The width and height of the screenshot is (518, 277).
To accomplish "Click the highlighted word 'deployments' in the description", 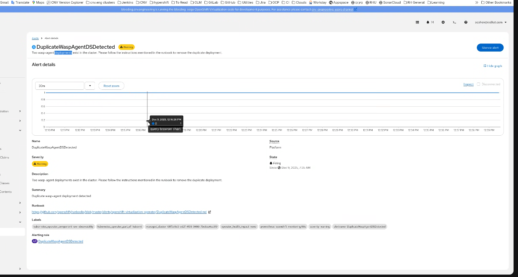I will [x=63, y=53].
